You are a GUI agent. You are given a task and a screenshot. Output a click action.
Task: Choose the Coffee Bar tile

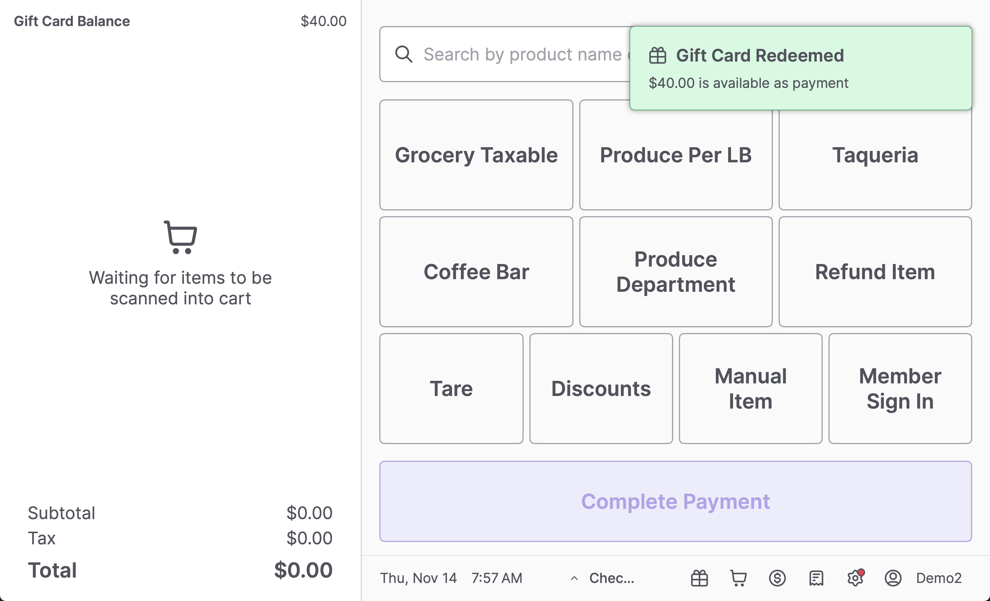pos(476,272)
